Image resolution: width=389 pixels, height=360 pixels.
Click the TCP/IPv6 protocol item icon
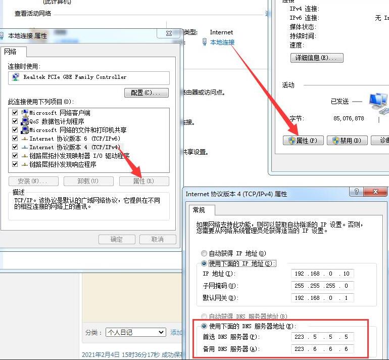coord(24,139)
